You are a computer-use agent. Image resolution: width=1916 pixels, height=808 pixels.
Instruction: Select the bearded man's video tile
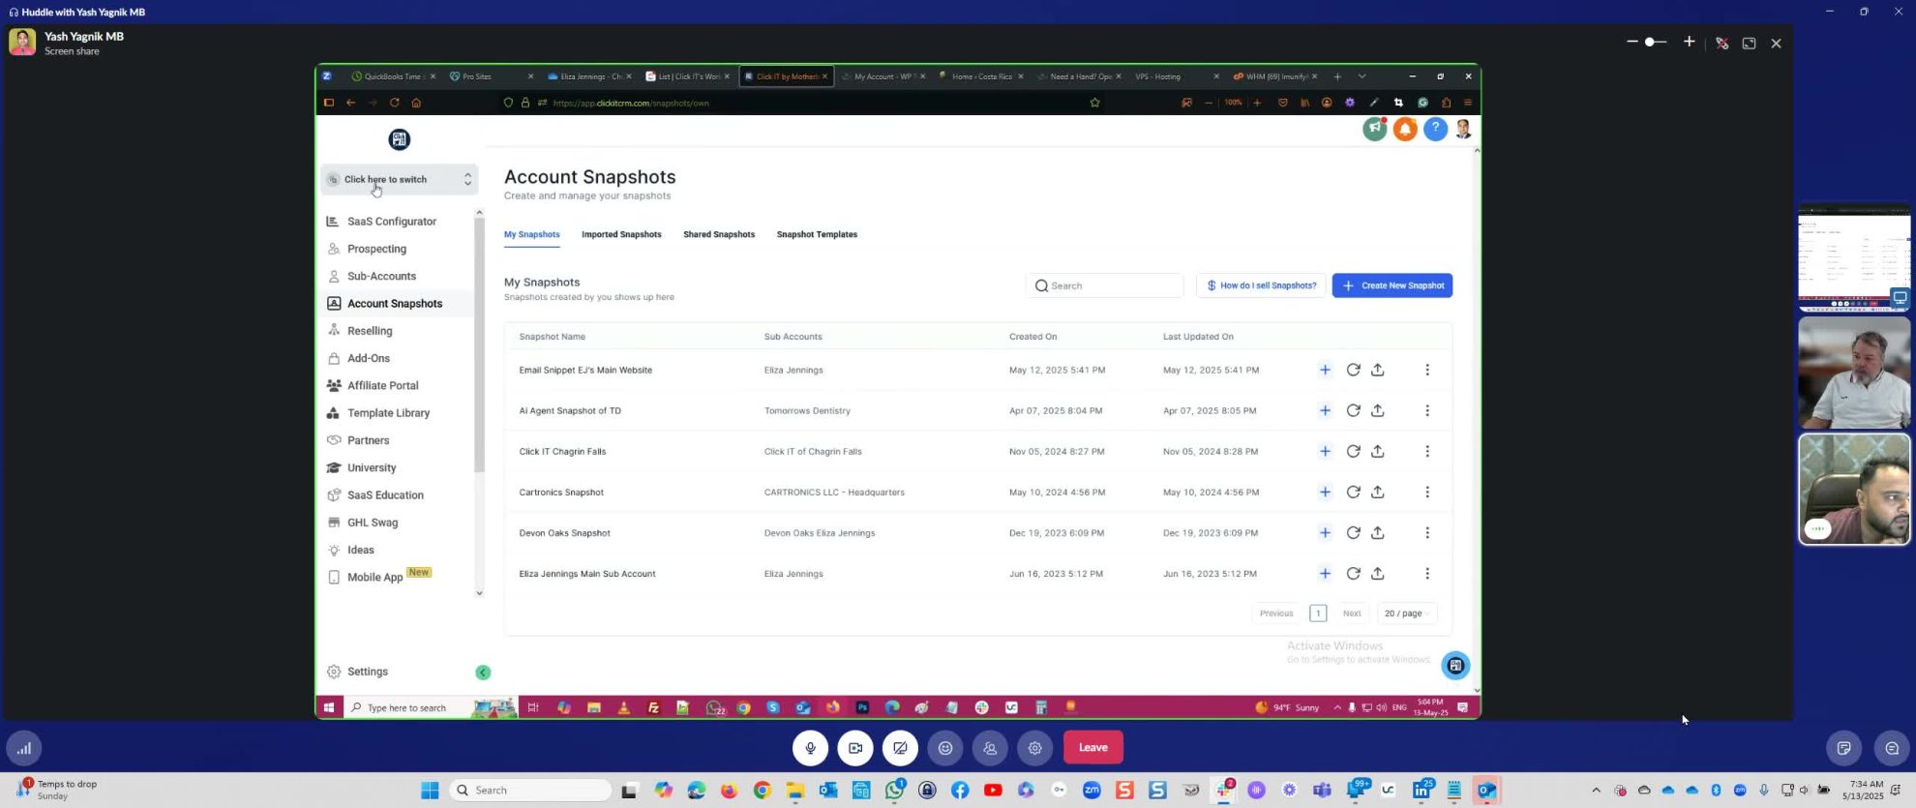coord(1854,490)
